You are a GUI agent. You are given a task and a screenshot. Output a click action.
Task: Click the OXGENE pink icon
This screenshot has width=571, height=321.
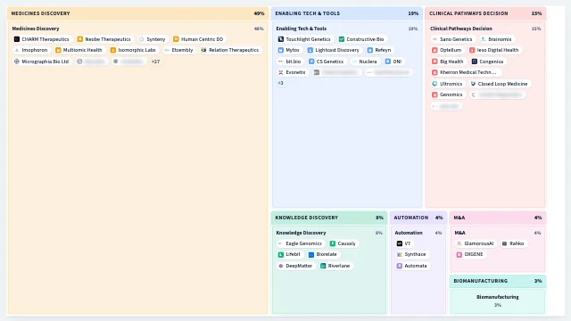pos(459,254)
